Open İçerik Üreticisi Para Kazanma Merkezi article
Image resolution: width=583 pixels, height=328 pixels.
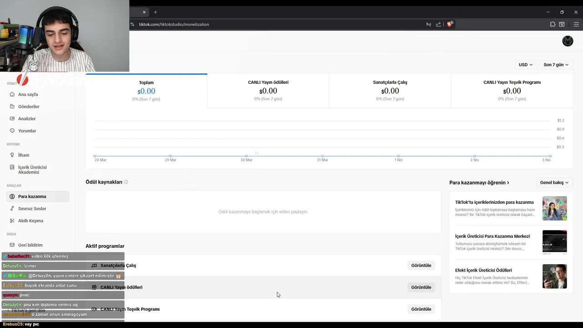point(492,236)
